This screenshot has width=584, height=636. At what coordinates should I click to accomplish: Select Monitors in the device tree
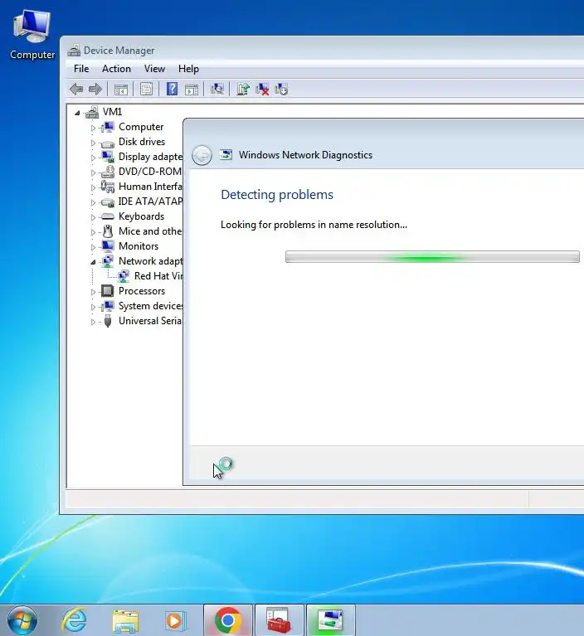point(139,245)
